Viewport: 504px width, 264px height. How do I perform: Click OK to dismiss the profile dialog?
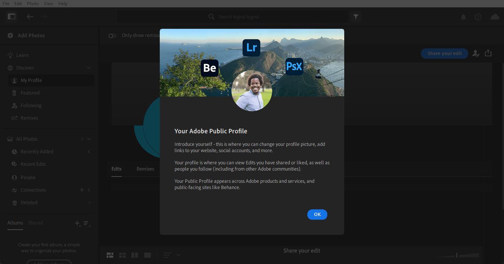(317, 215)
